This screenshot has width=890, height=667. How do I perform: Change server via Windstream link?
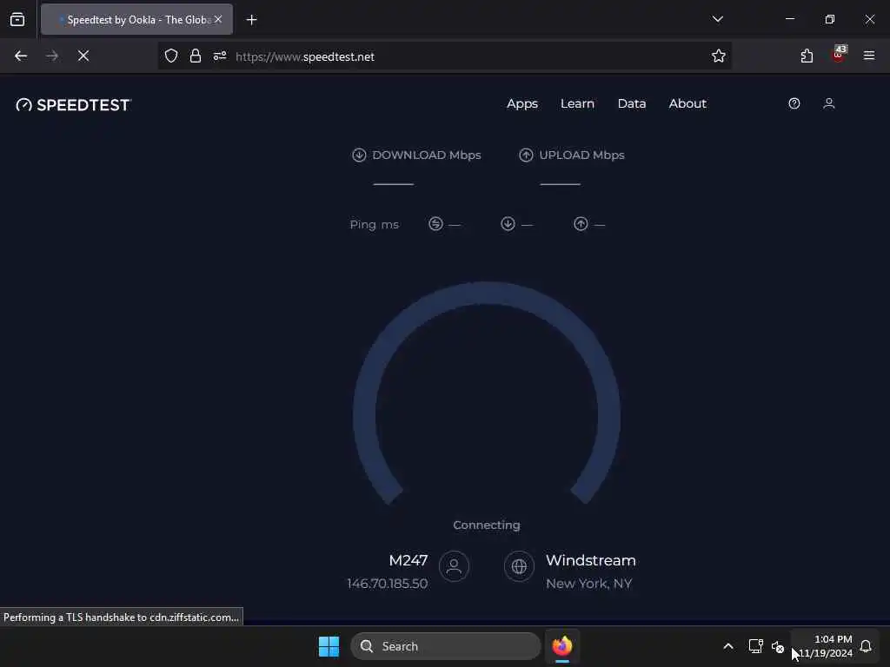pyautogui.click(x=591, y=560)
